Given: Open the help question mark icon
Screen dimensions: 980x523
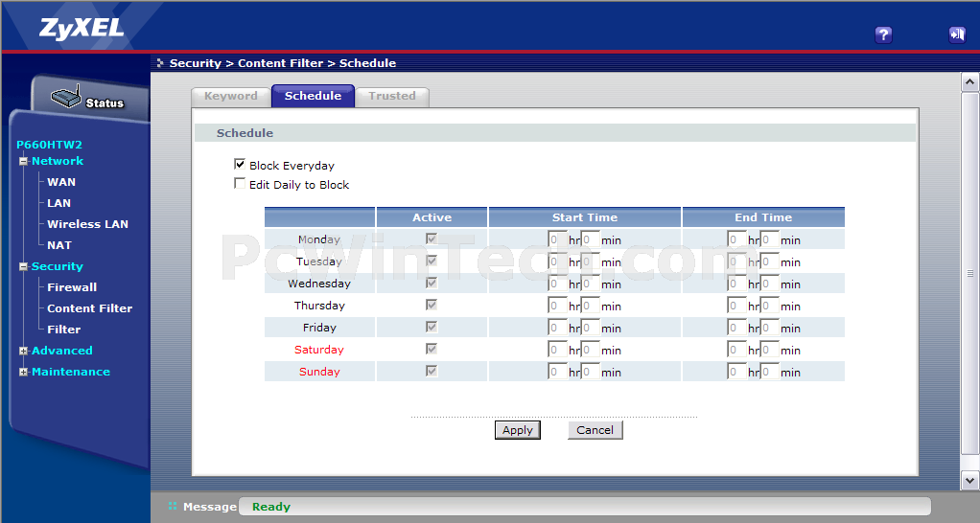Looking at the screenshot, I should tap(883, 34).
